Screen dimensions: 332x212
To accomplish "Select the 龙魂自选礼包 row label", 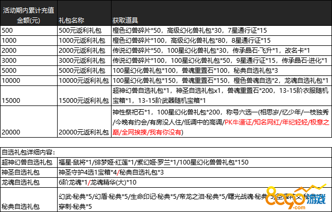I will click(x=20, y=181).
